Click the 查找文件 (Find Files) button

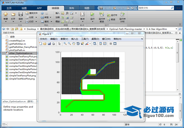[31, 13]
